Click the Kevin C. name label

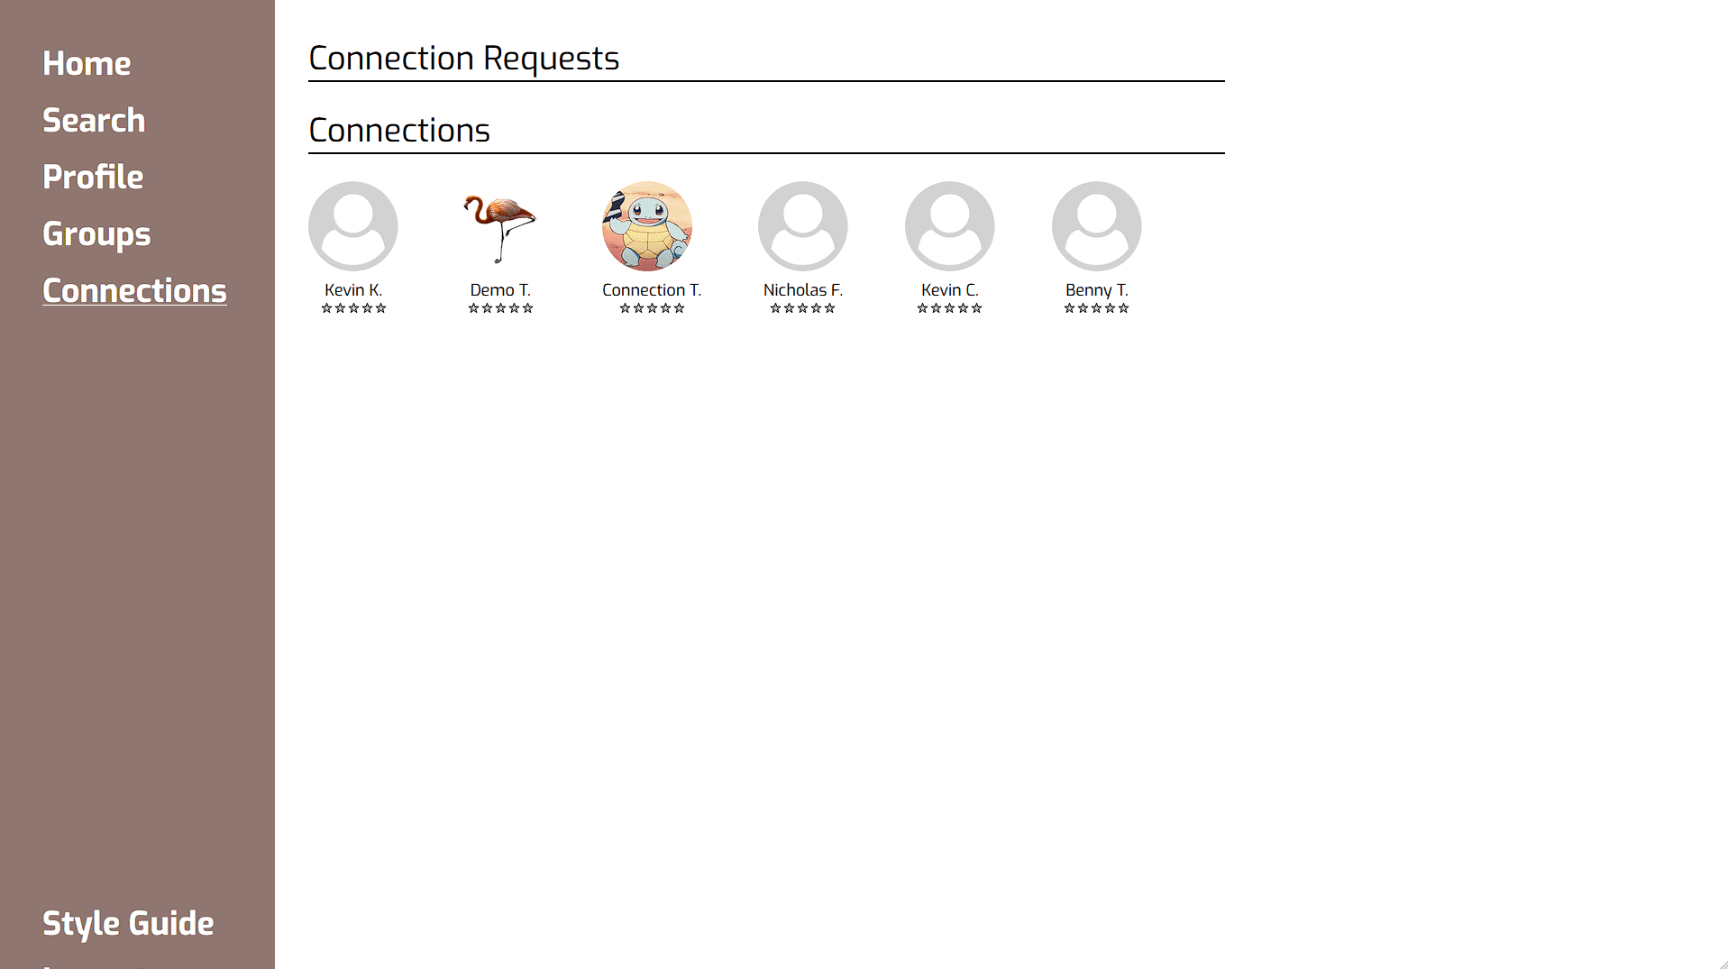pyautogui.click(x=949, y=289)
